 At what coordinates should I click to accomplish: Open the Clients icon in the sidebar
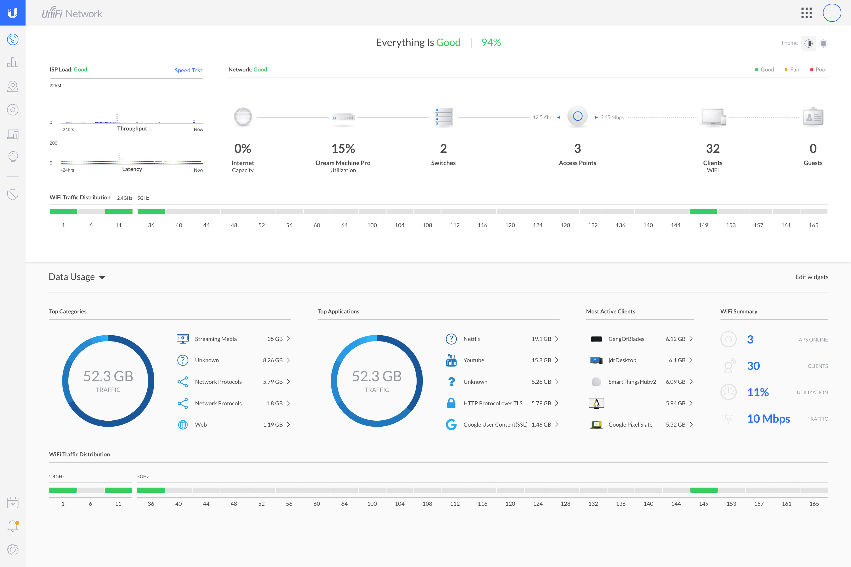tap(13, 134)
